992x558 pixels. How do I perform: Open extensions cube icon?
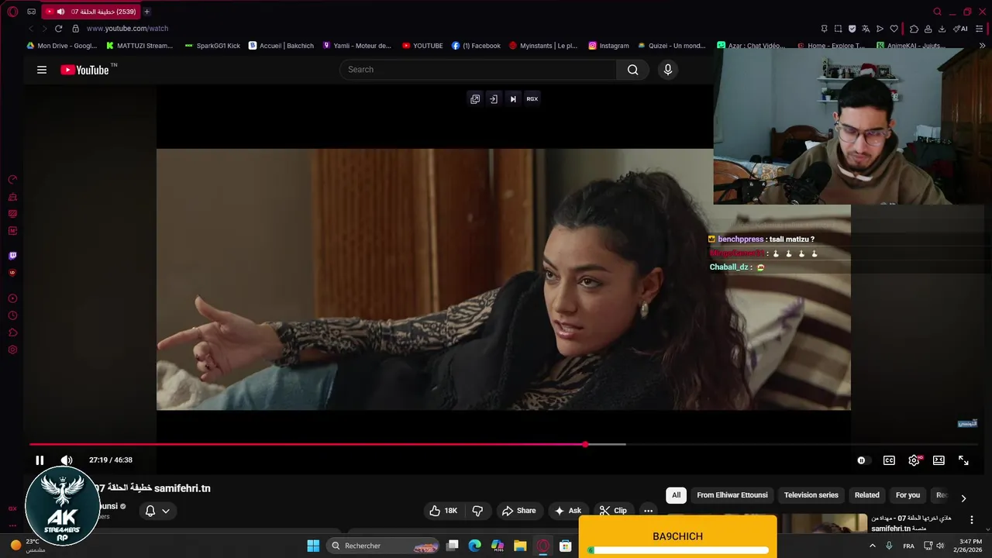pyautogui.click(x=914, y=29)
